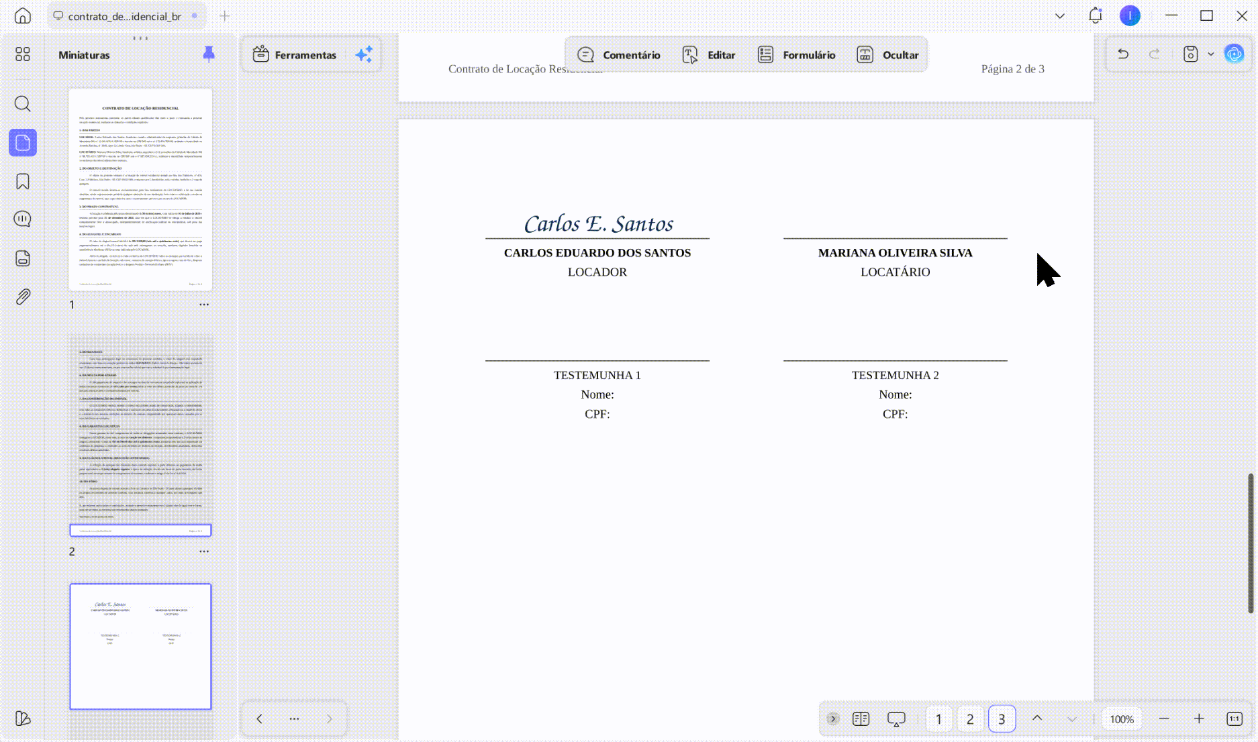Click the 'TESTEMUNHA 1' label
This screenshot has width=1258, height=742.
click(597, 375)
